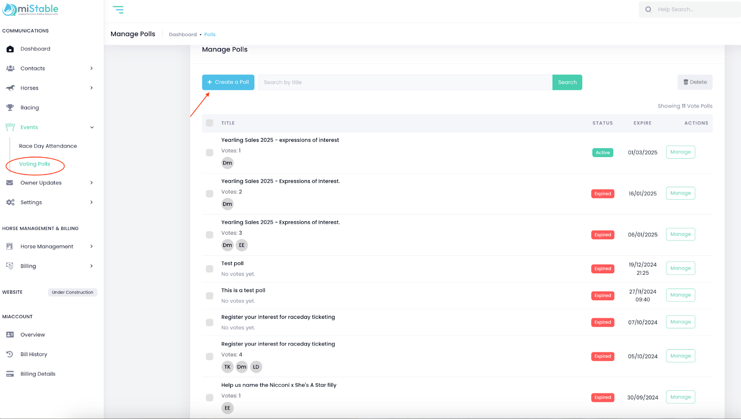Click the miAccount Overview icon
The width and height of the screenshot is (741, 419).
tap(10, 335)
